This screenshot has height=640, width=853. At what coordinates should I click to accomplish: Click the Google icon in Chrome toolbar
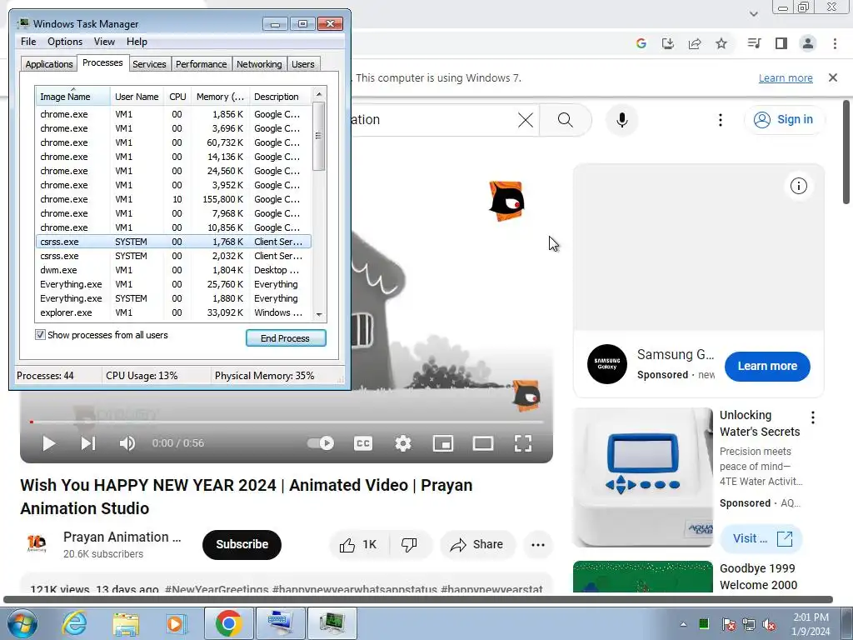coord(641,43)
